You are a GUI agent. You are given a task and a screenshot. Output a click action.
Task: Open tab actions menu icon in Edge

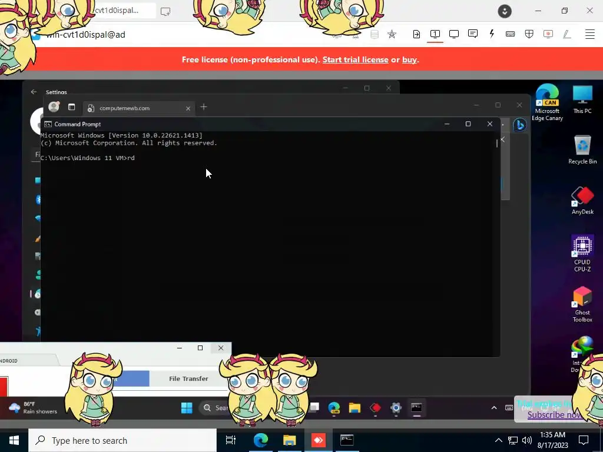coord(71,107)
